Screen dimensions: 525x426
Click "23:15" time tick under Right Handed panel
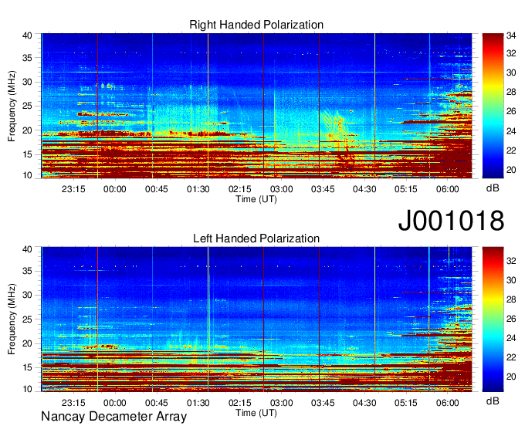pos(73,189)
